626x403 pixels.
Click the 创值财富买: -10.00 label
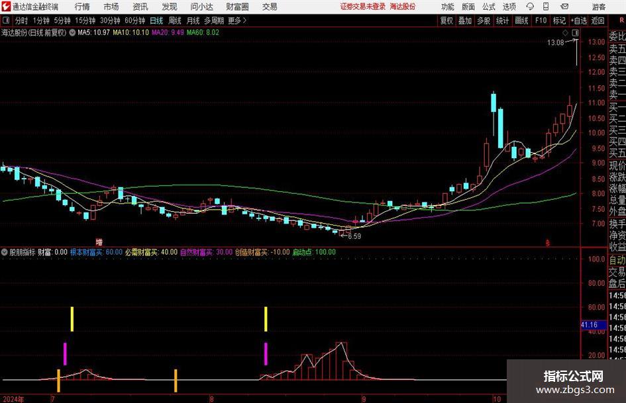tap(262, 252)
